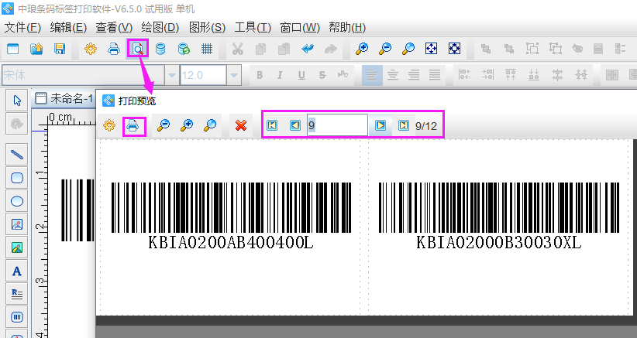Select justified text alignment
This screenshot has width=637, height=338.
pyautogui.click(x=435, y=75)
